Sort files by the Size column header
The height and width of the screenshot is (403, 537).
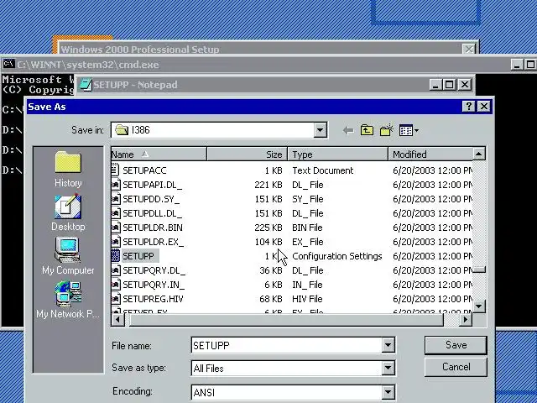click(x=247, y=154)
